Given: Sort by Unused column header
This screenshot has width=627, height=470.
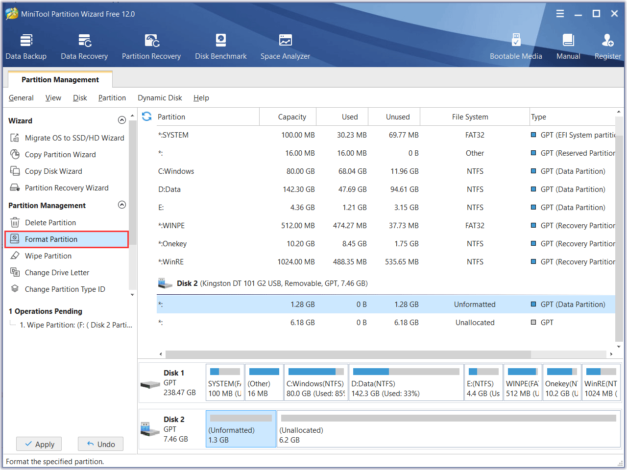Looking at the screenshot, I should coord(394,117).
